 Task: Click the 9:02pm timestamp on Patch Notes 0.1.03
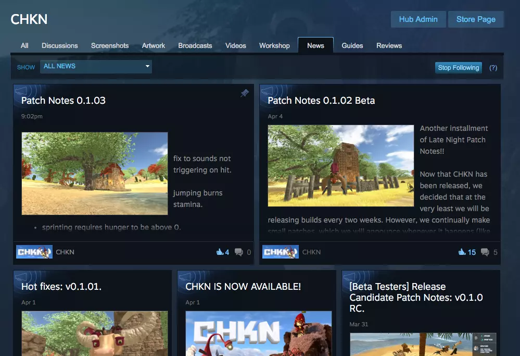point(32,116)
